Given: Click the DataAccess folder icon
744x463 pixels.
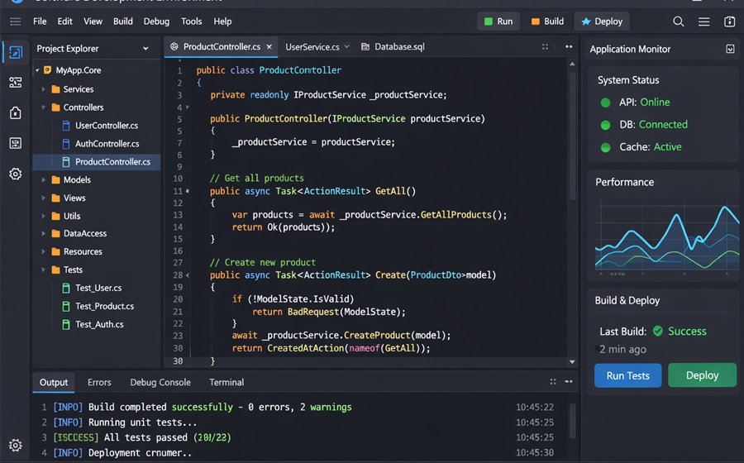Looking at the screenshot, I should click(x=55, y=233).
